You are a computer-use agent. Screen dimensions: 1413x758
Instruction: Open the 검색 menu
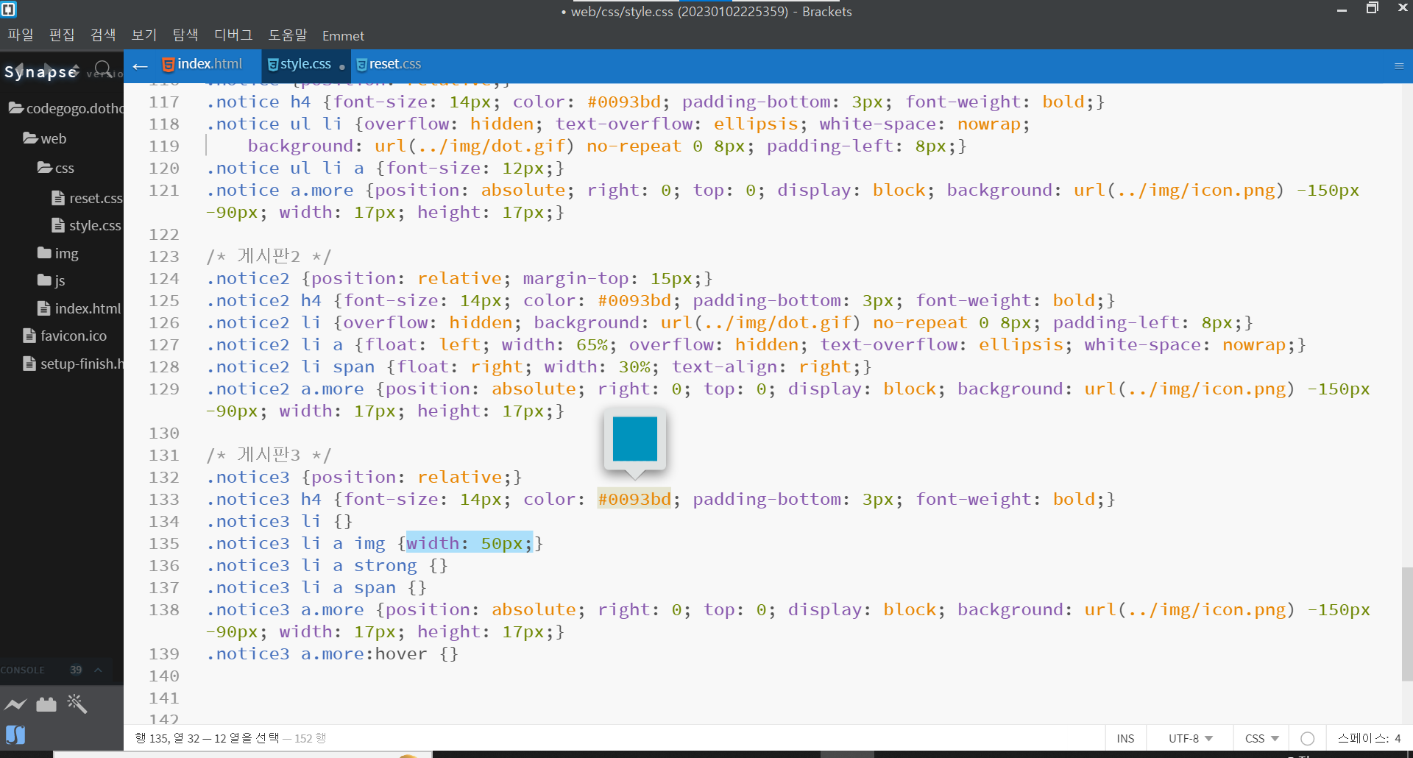tap(103, 35)
